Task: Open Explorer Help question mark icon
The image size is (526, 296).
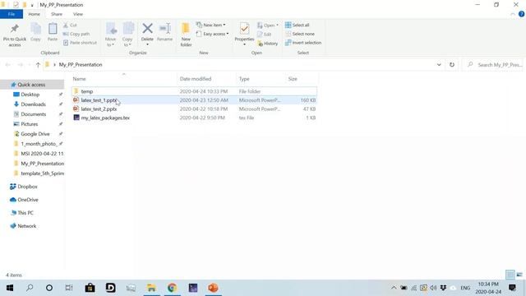Action: 521,14
